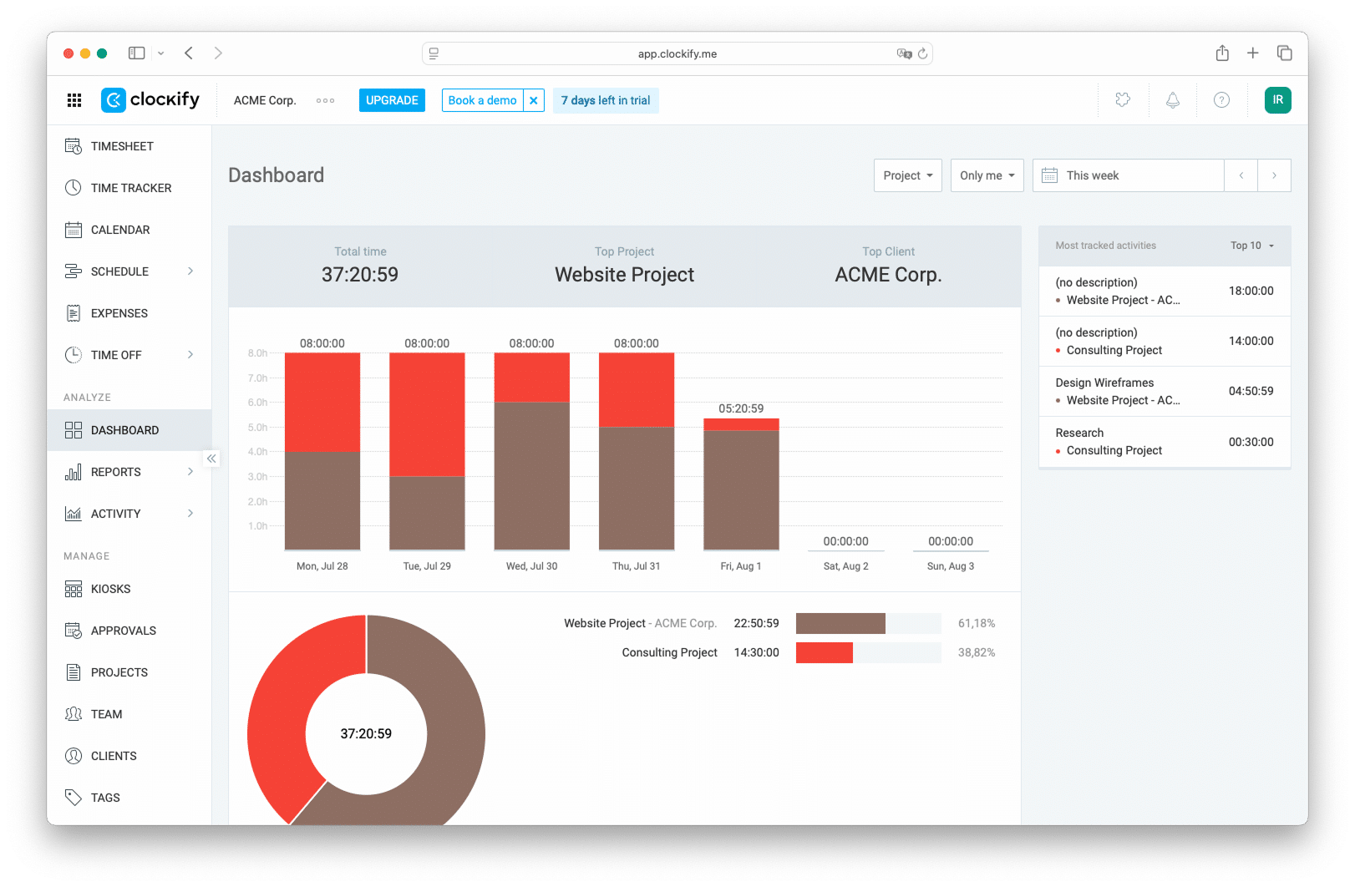Open the This week date range picker
The height and width of the screenshot is (887, 1355).
1129,175
